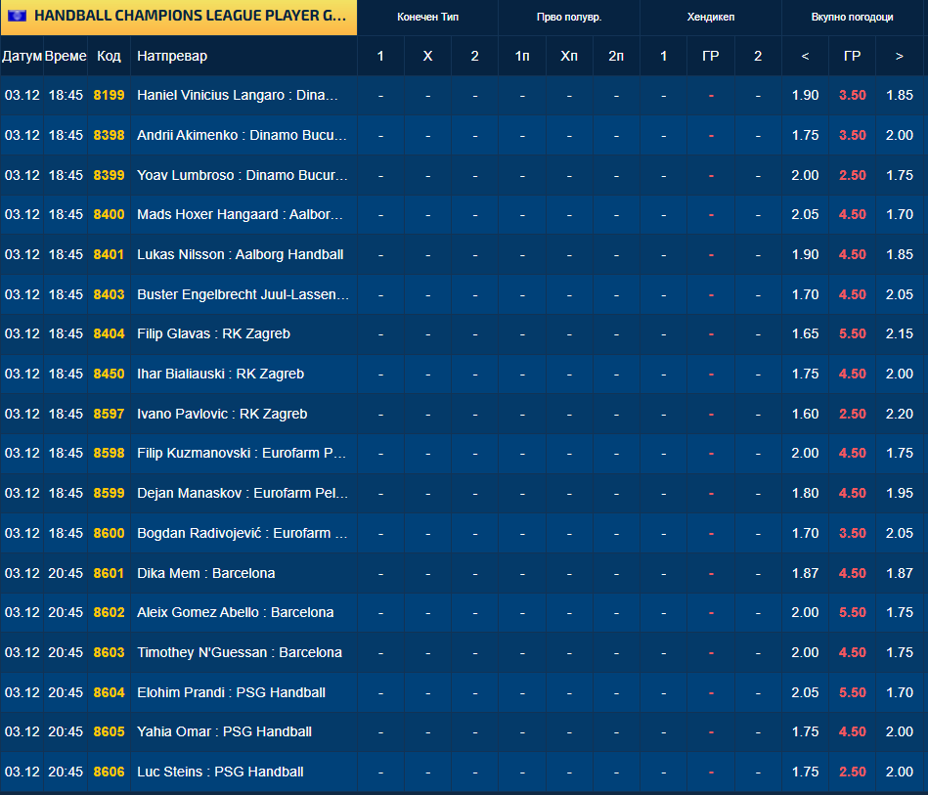Select under odds 1.90 for Haniel Vinicius Langaro
Viewport: 928px width, 795px height.
[805, 96]
